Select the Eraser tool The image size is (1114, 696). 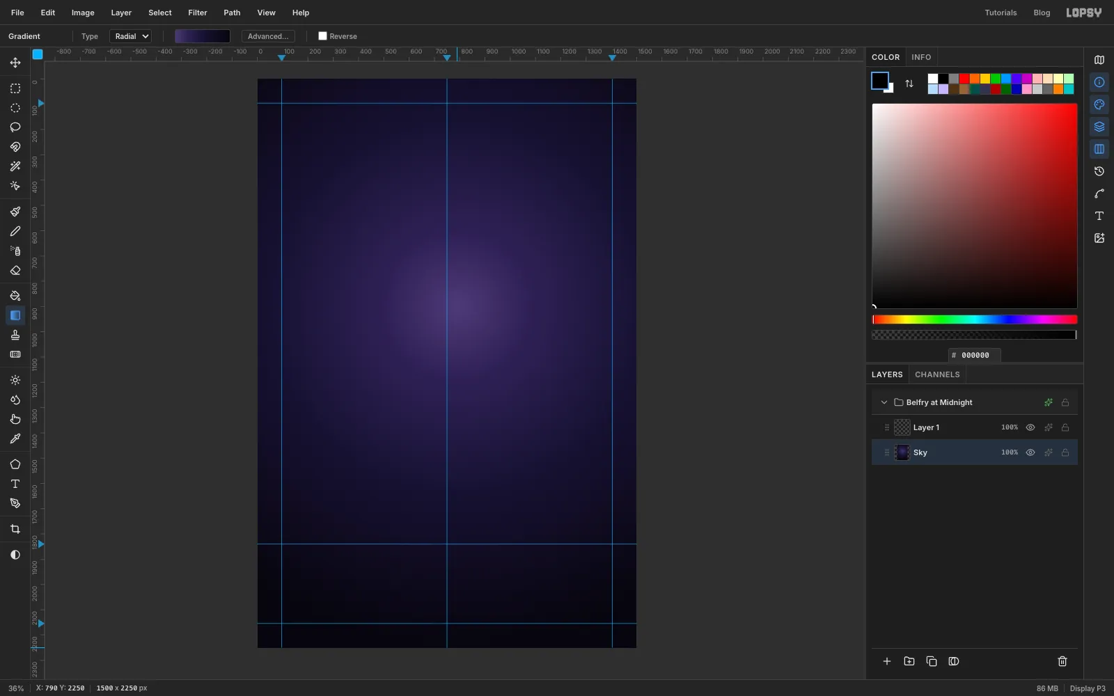click(15, 270)
